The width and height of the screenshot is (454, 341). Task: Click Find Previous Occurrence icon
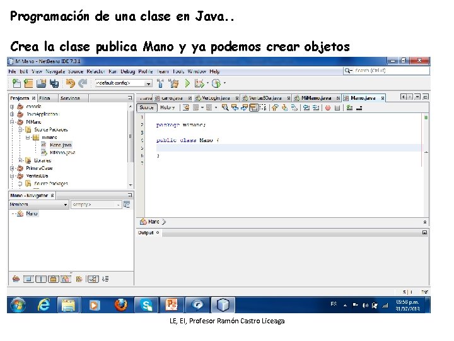click(235, 108)
